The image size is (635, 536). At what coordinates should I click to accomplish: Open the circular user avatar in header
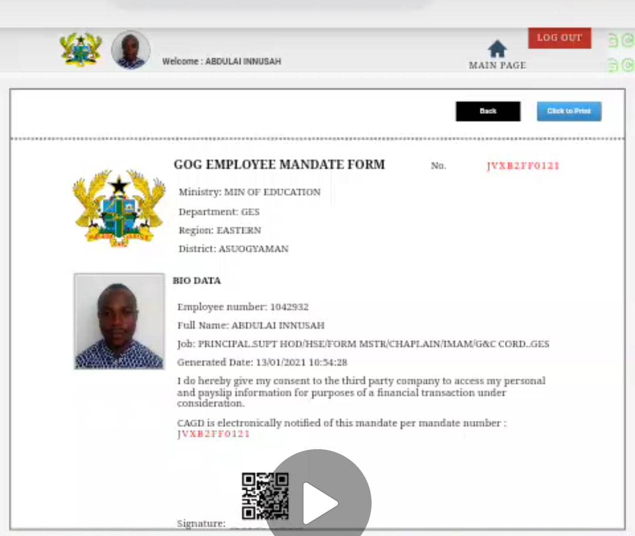(x=131, y=50)
